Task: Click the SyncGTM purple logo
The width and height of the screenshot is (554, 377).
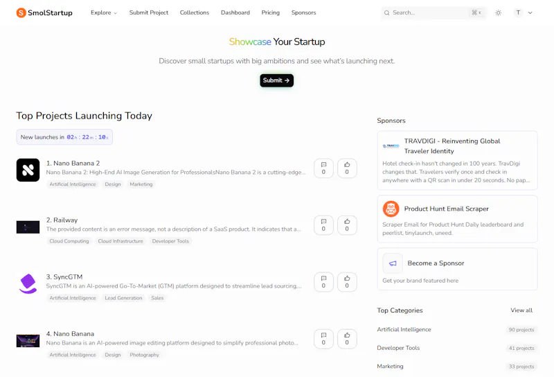Action: [28, 283]
